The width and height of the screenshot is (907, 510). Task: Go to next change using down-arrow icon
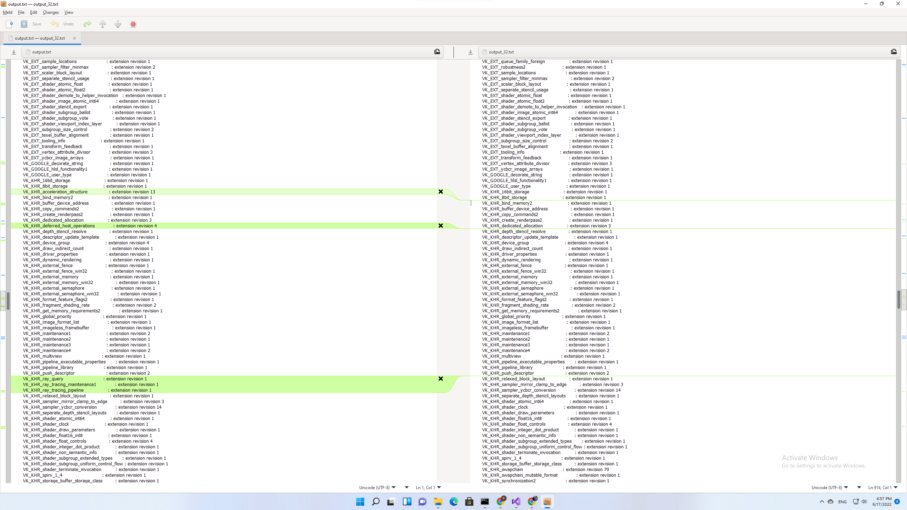[118, 24]
